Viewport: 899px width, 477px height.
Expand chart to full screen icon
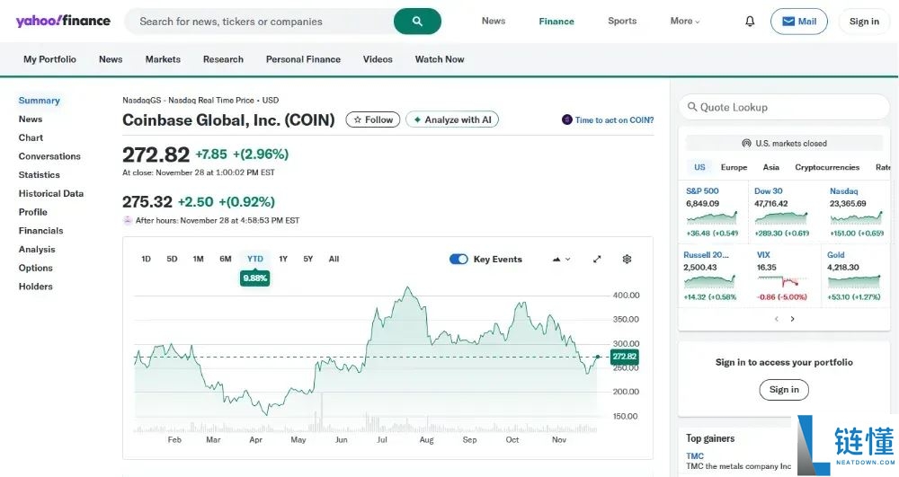(597, 259)
